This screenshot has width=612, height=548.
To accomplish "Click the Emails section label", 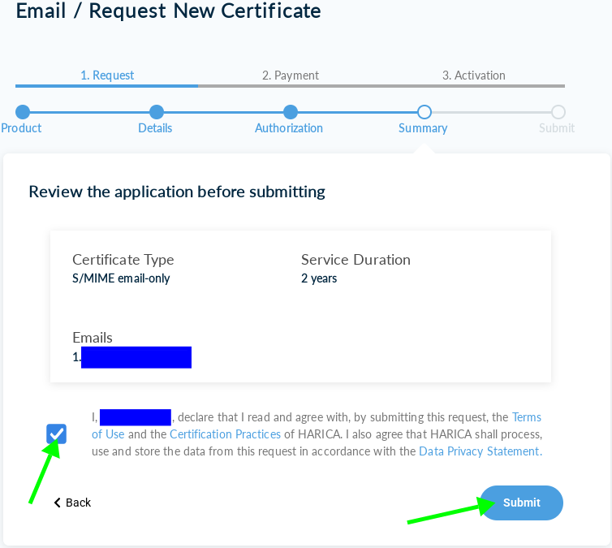I will pos(93,338).
